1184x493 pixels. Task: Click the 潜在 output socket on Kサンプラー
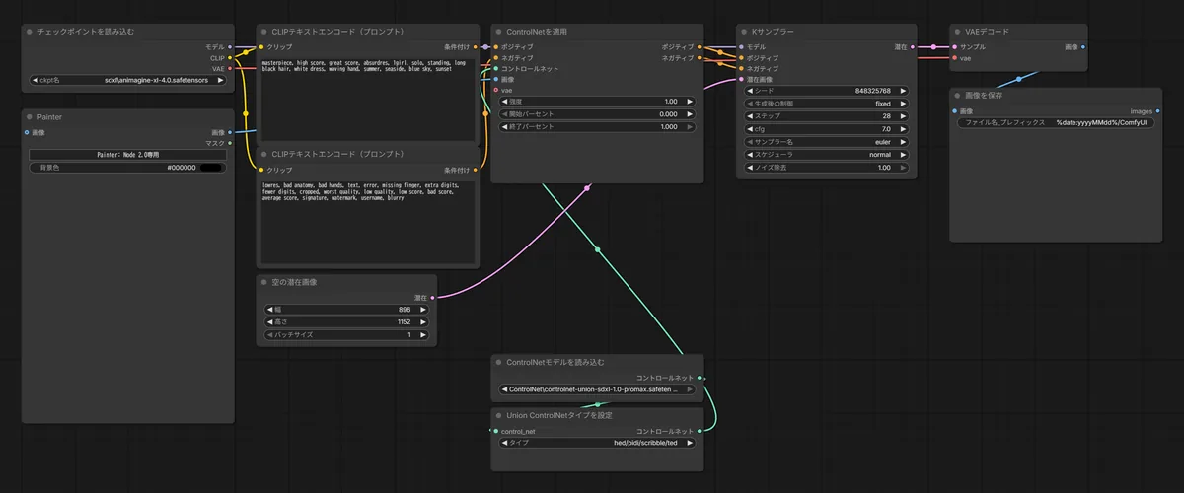(914, 46)
